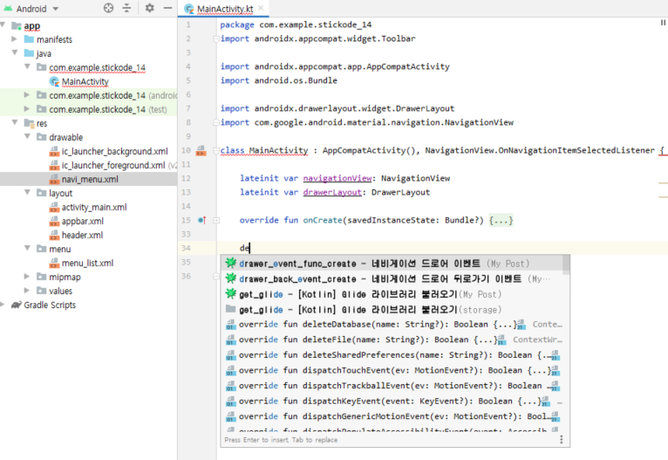Toggle class fold marker at line 10
668x460 pixels.
point(216,150)
